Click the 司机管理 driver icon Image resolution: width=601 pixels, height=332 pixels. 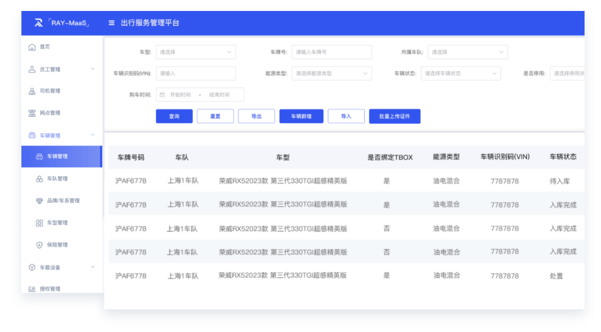tap(32, 91)
